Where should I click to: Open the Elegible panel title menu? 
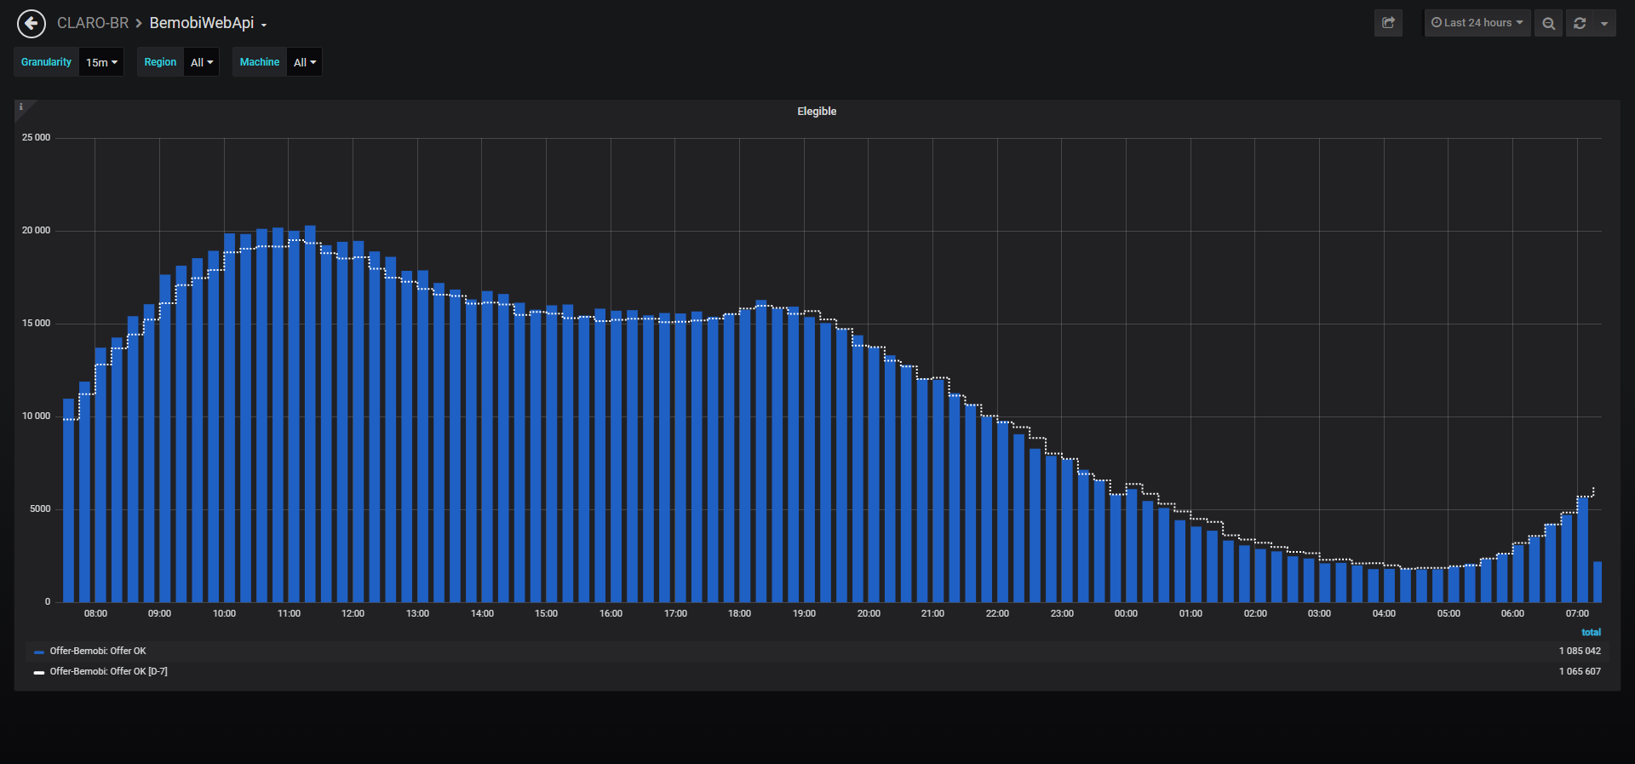coord(817,112)
